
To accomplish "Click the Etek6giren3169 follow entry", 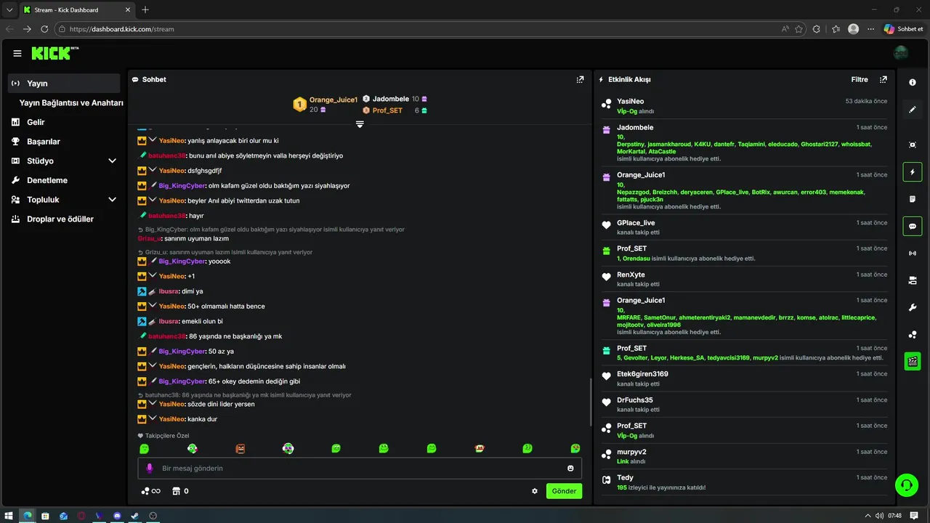I will coord(745,378).
